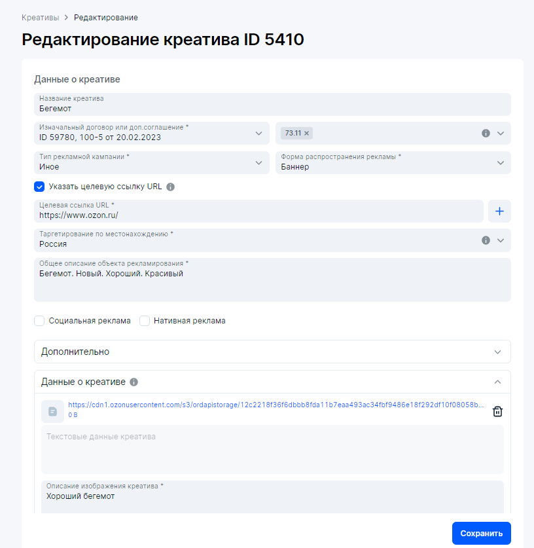Click the trash icon to delete creative file

(497, 411)
